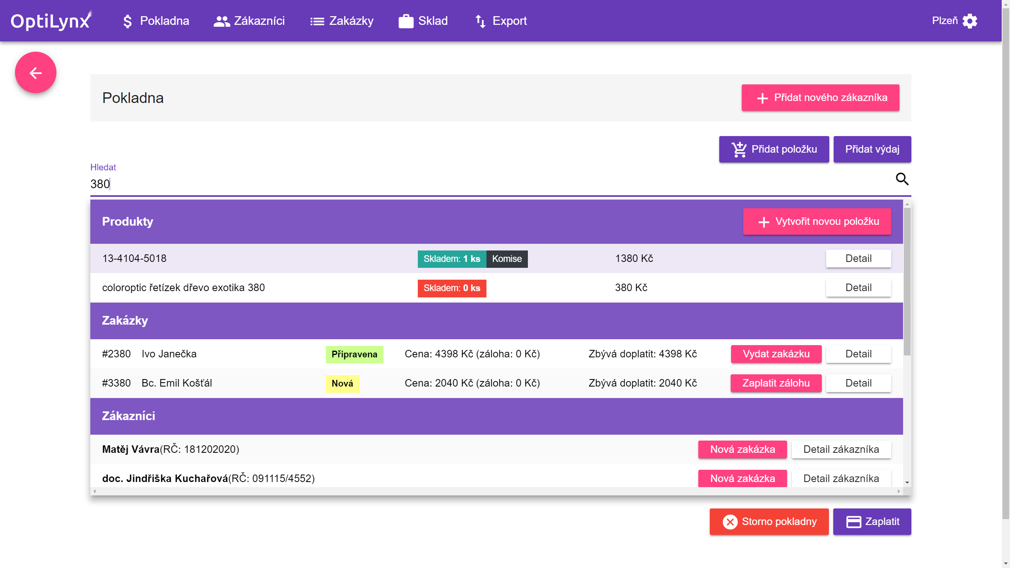Click the briefcase Sklad icon
Image resolution: width=1010 pixels, height=568 pixels.
(x=406, y=21)
